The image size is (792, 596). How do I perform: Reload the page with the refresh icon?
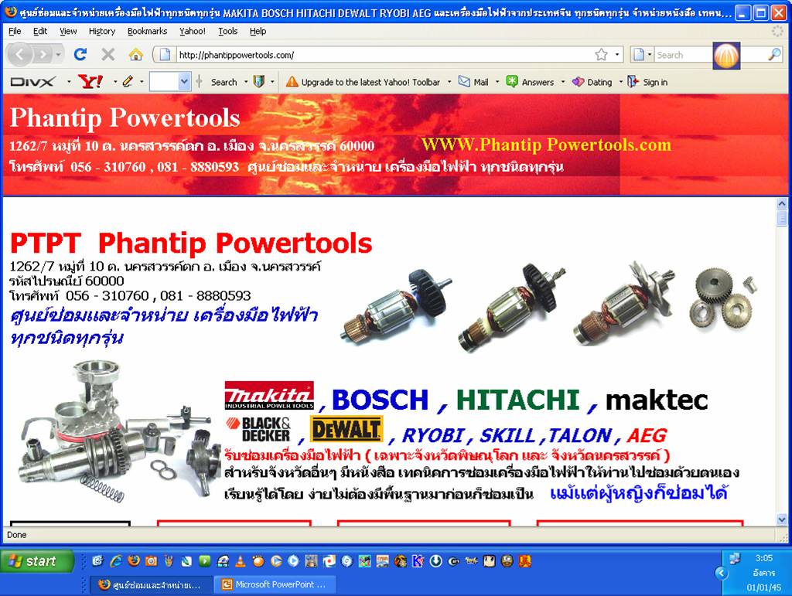coord(80,54)
